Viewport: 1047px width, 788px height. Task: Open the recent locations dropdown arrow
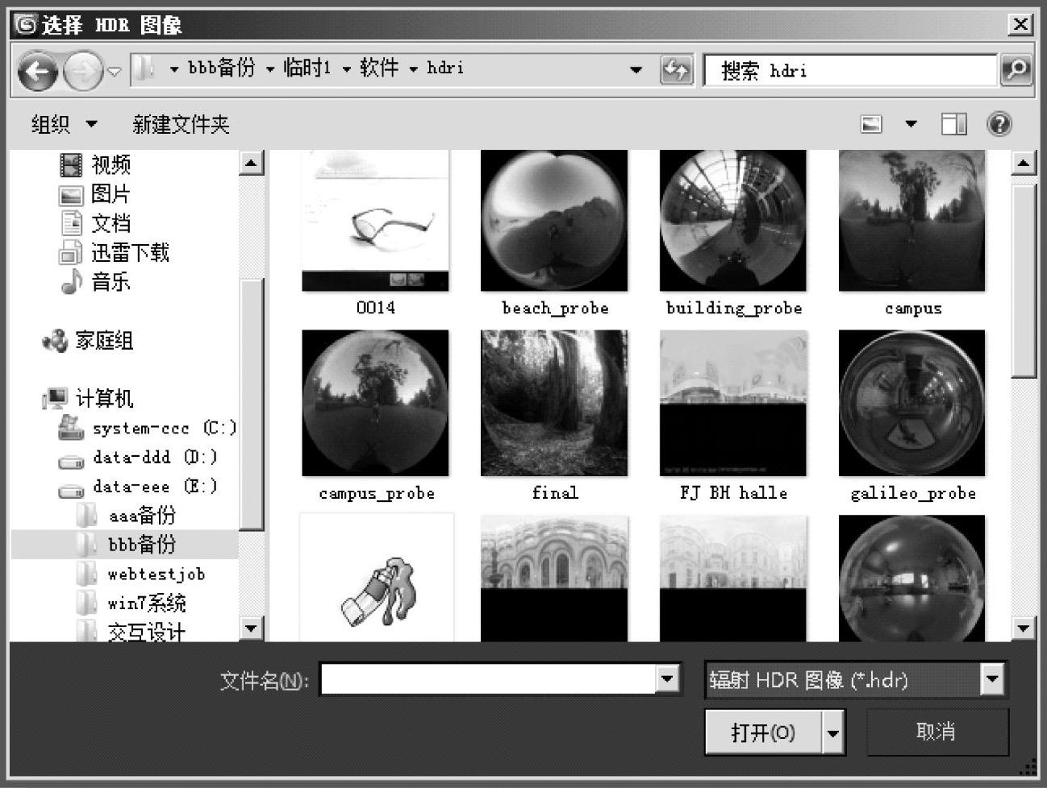[115, 72]
